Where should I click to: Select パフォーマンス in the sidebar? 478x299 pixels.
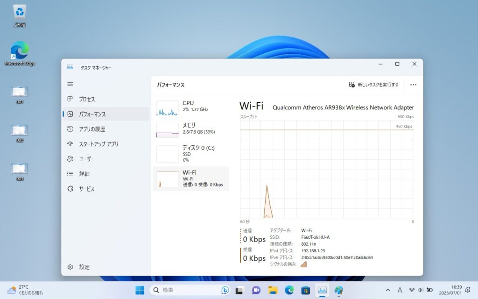point(92,114)
